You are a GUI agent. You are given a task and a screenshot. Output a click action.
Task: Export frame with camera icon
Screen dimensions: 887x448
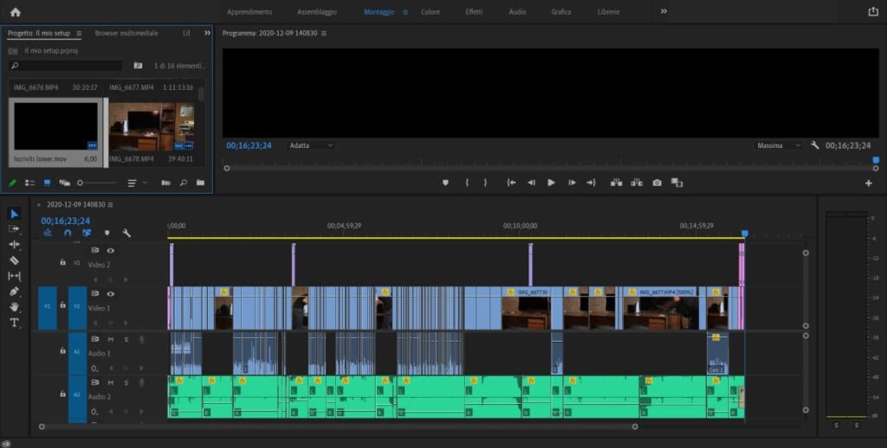657,182
